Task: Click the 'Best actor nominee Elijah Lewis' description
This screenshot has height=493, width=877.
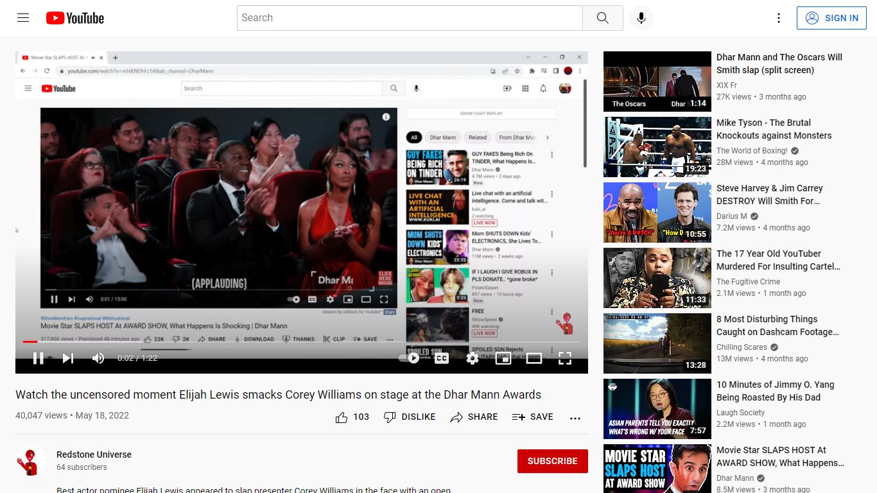Action: (254, 490)
